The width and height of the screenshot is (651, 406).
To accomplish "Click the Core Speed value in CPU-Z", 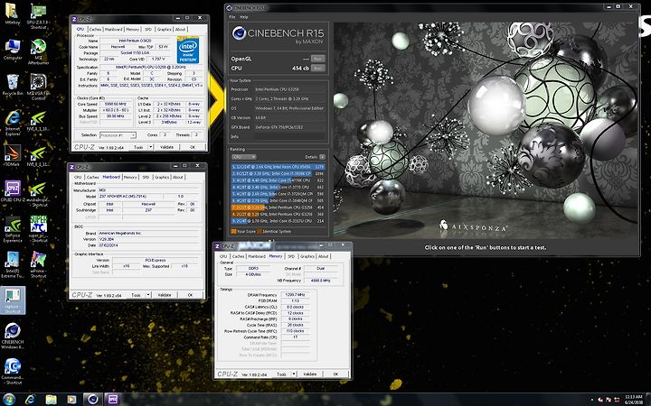I will [116, 105].
